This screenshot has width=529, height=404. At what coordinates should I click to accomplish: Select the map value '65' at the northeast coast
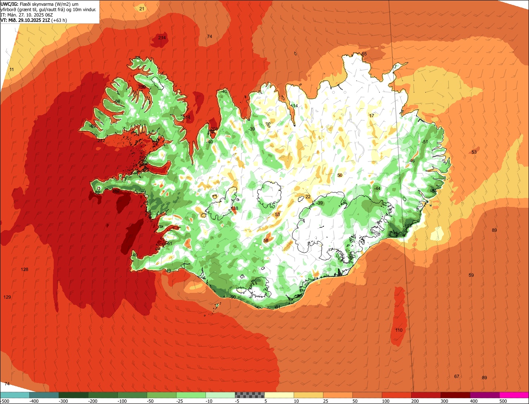[x=364, y=54]
